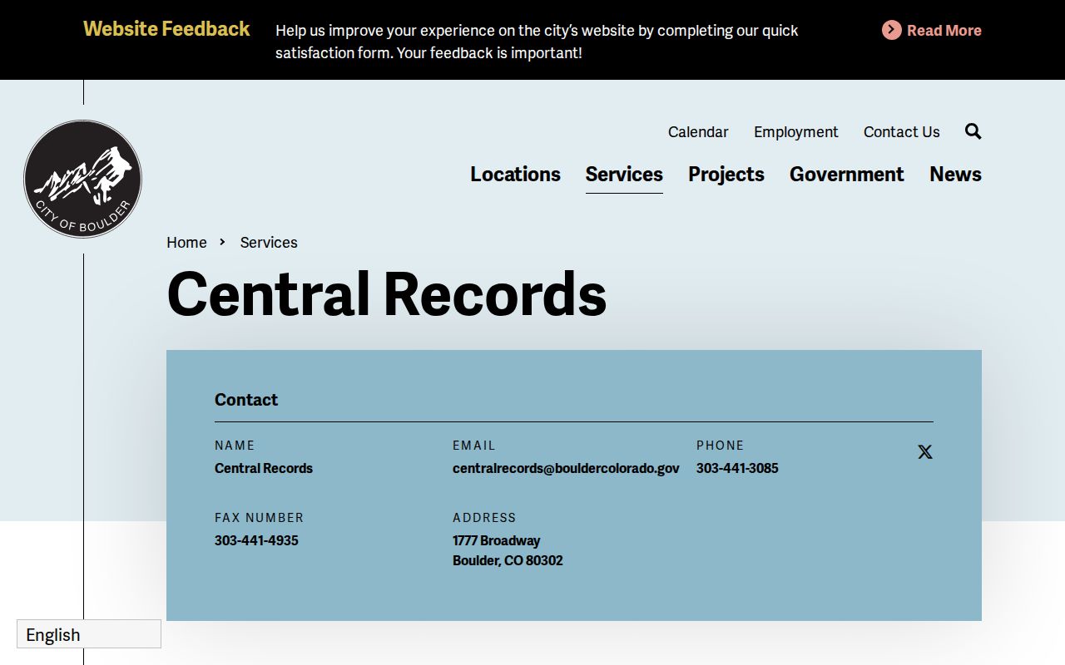Click the PHONE field label
The width and height of the screenshot is (1065, 665).
click(721, 446)
